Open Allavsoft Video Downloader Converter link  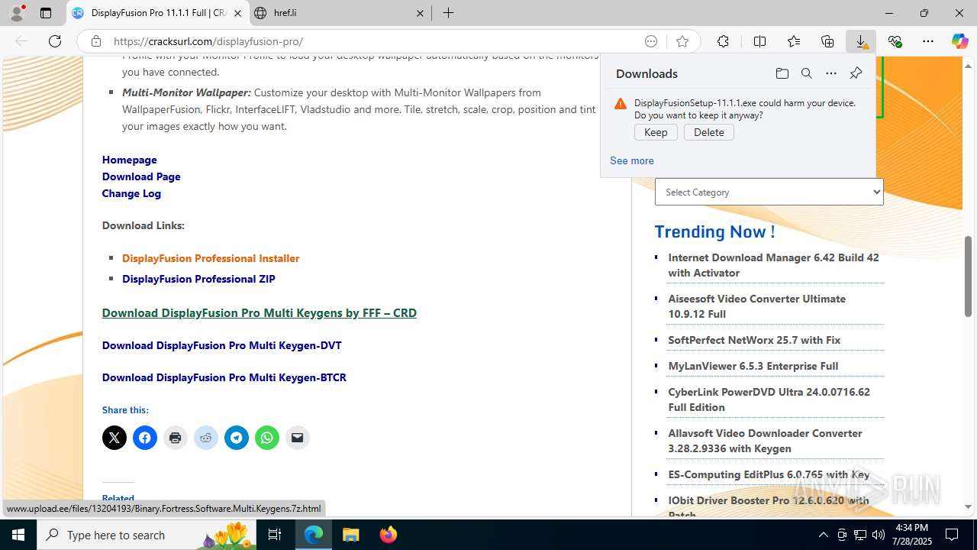click(765, 441)
